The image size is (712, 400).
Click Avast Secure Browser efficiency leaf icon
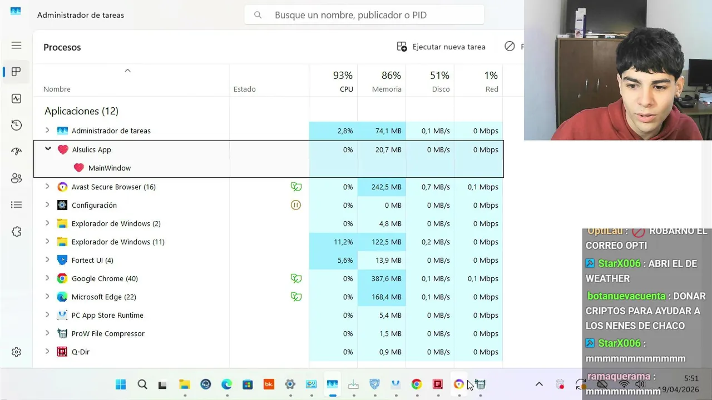(296, 187)
